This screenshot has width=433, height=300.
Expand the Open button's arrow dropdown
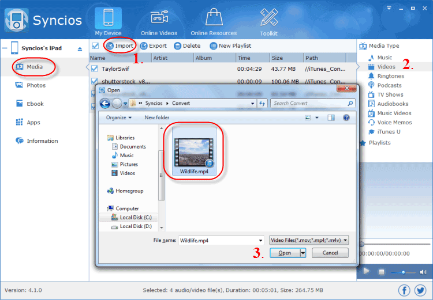point(303,253)
